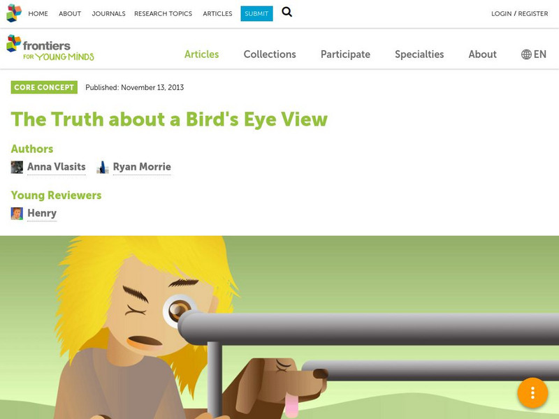This screenshot has width=559, height=419.
Task: Click the search magnifier icon
Action: [x=286, y=13]
